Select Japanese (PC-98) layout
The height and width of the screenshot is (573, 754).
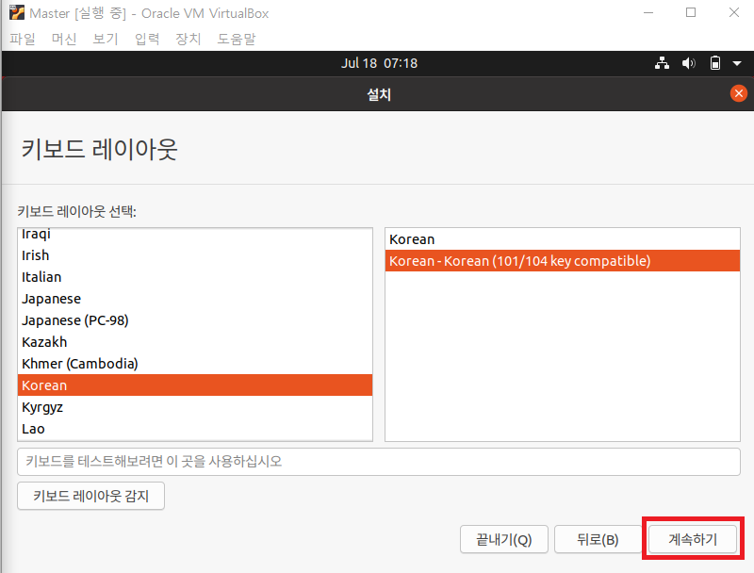195,320
